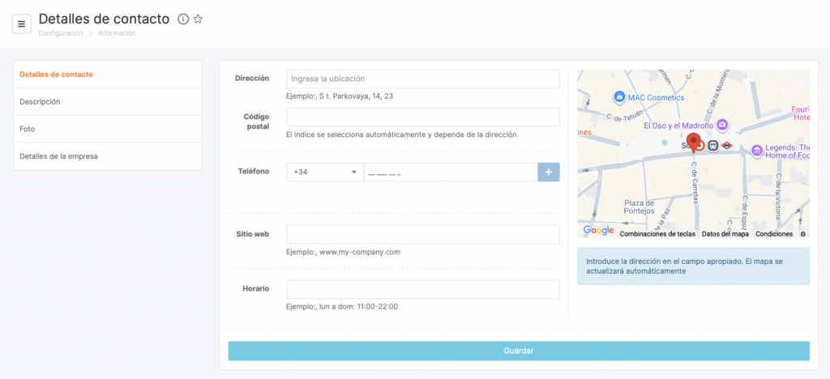Click the Google logo on the map

point(598,231)
